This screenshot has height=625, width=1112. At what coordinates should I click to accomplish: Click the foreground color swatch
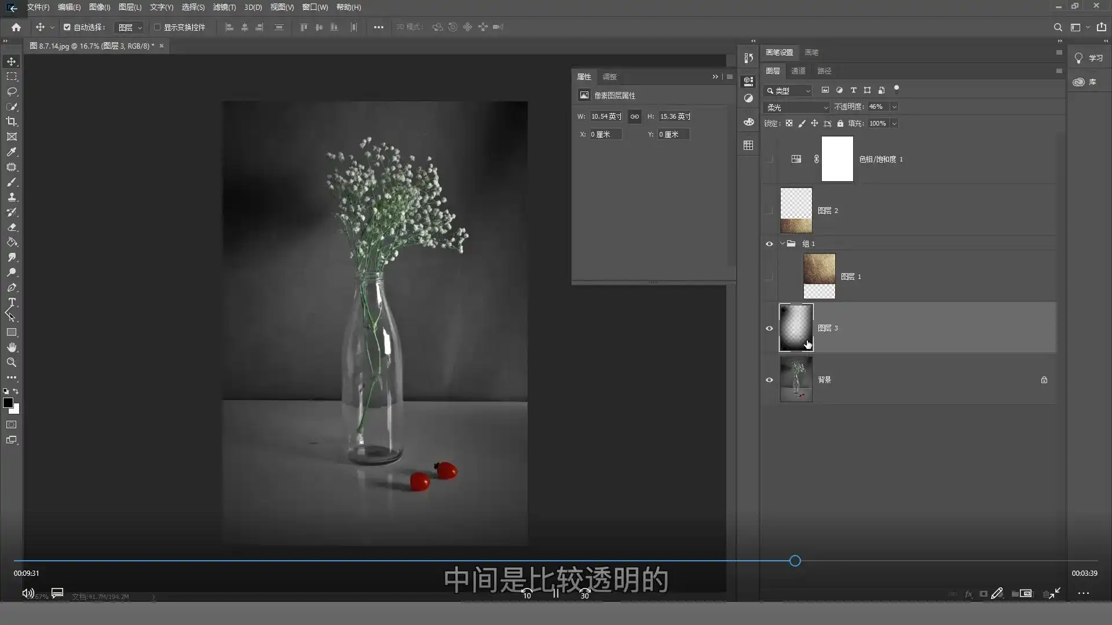click(x=8, y=404)
